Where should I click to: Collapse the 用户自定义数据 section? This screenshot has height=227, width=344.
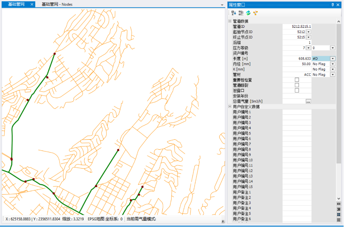(230, 107)
